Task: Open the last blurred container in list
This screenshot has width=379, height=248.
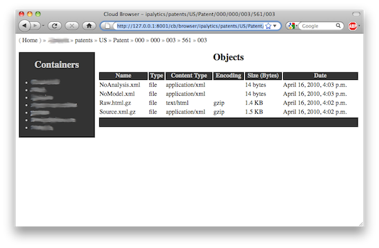Action: tap(42, 127)
